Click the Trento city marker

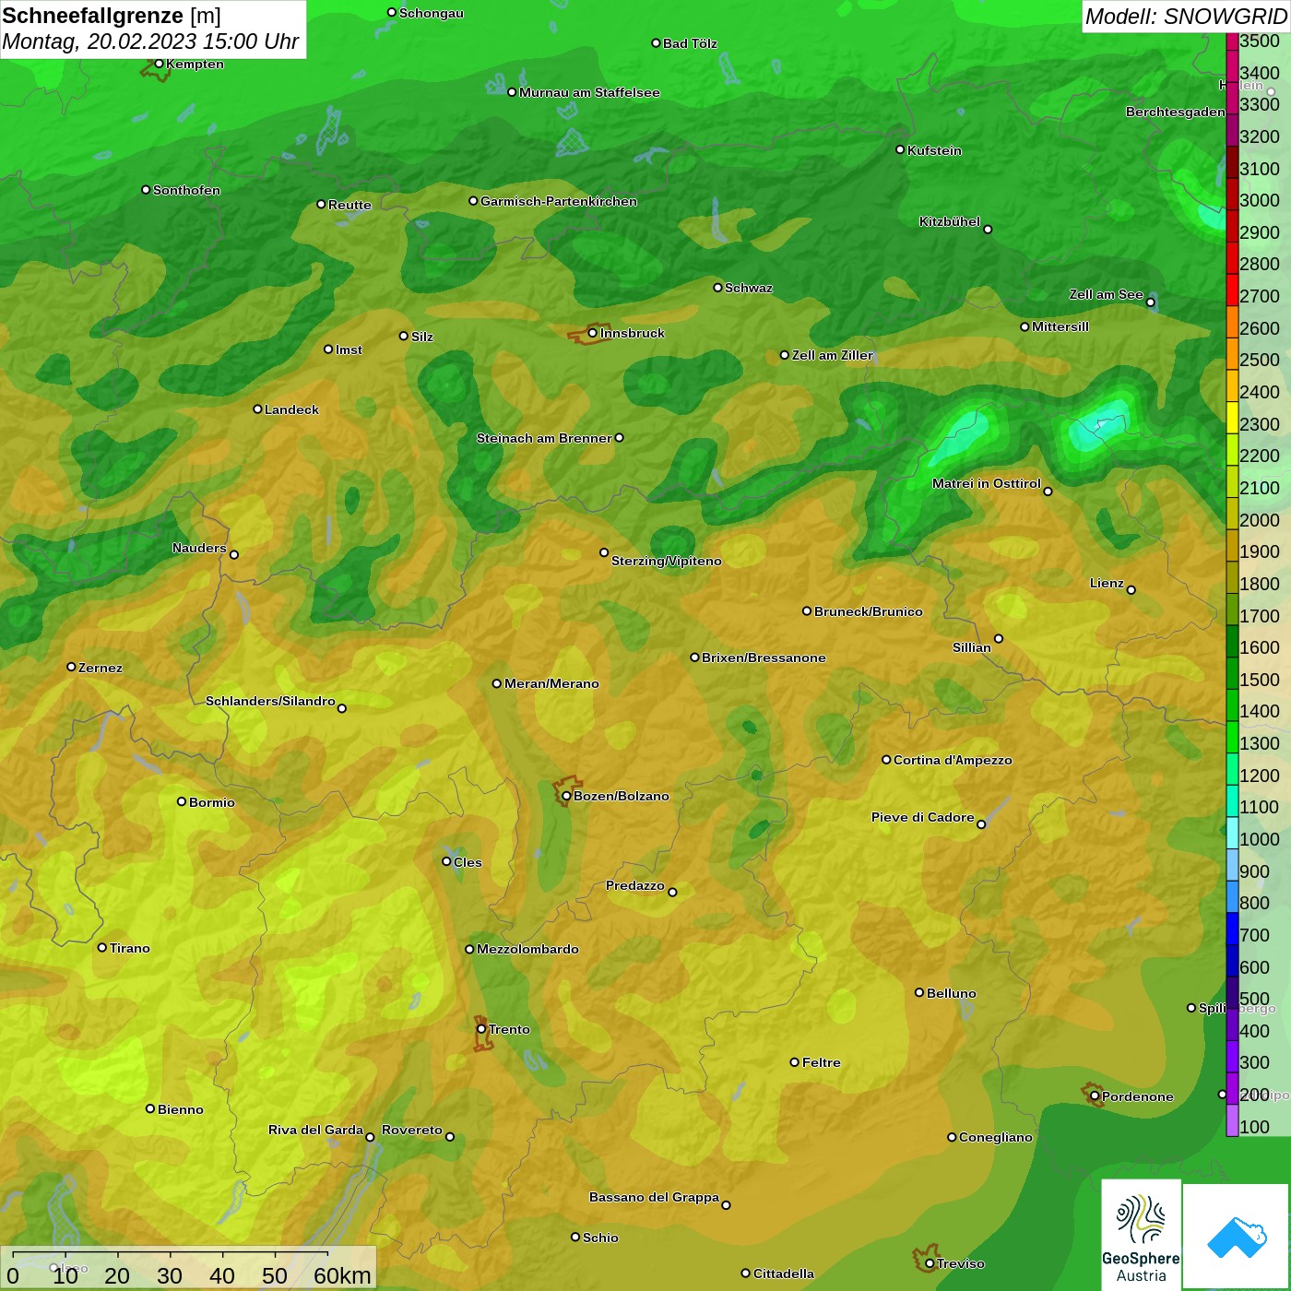pyautogui.click(x=481, y=1029)
